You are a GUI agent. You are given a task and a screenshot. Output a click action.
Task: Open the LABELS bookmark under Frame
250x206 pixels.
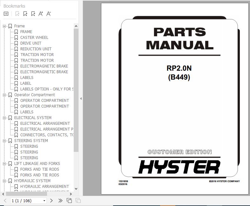pos(27,78)
